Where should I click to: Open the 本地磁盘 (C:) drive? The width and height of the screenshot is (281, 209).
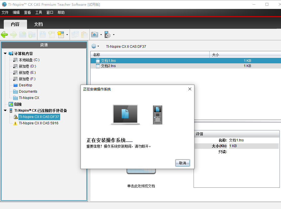coord(29,60)
